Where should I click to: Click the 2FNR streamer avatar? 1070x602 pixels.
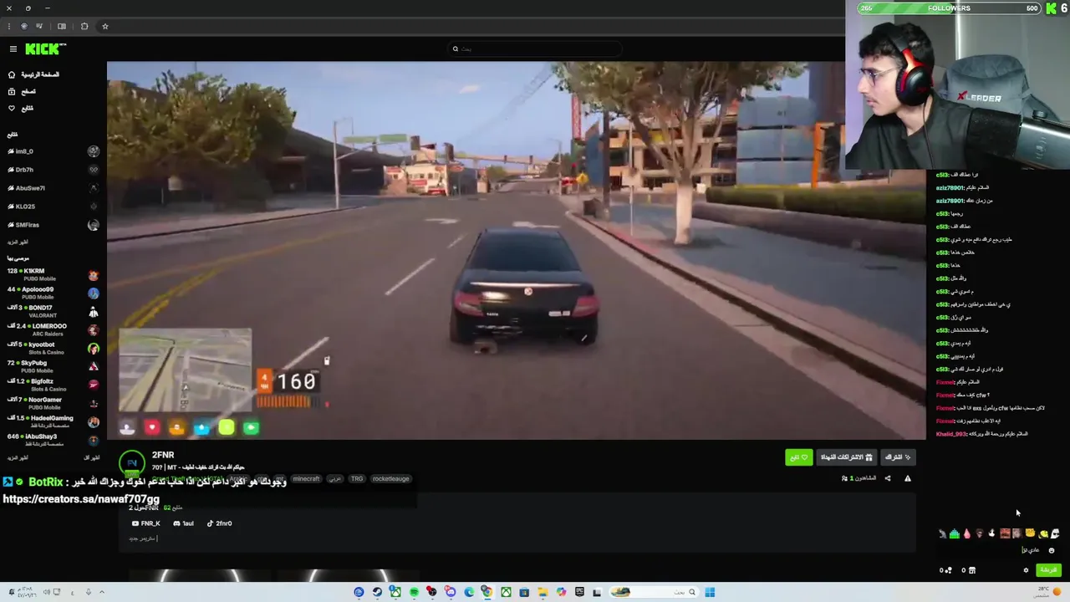[x=132, y=463]
